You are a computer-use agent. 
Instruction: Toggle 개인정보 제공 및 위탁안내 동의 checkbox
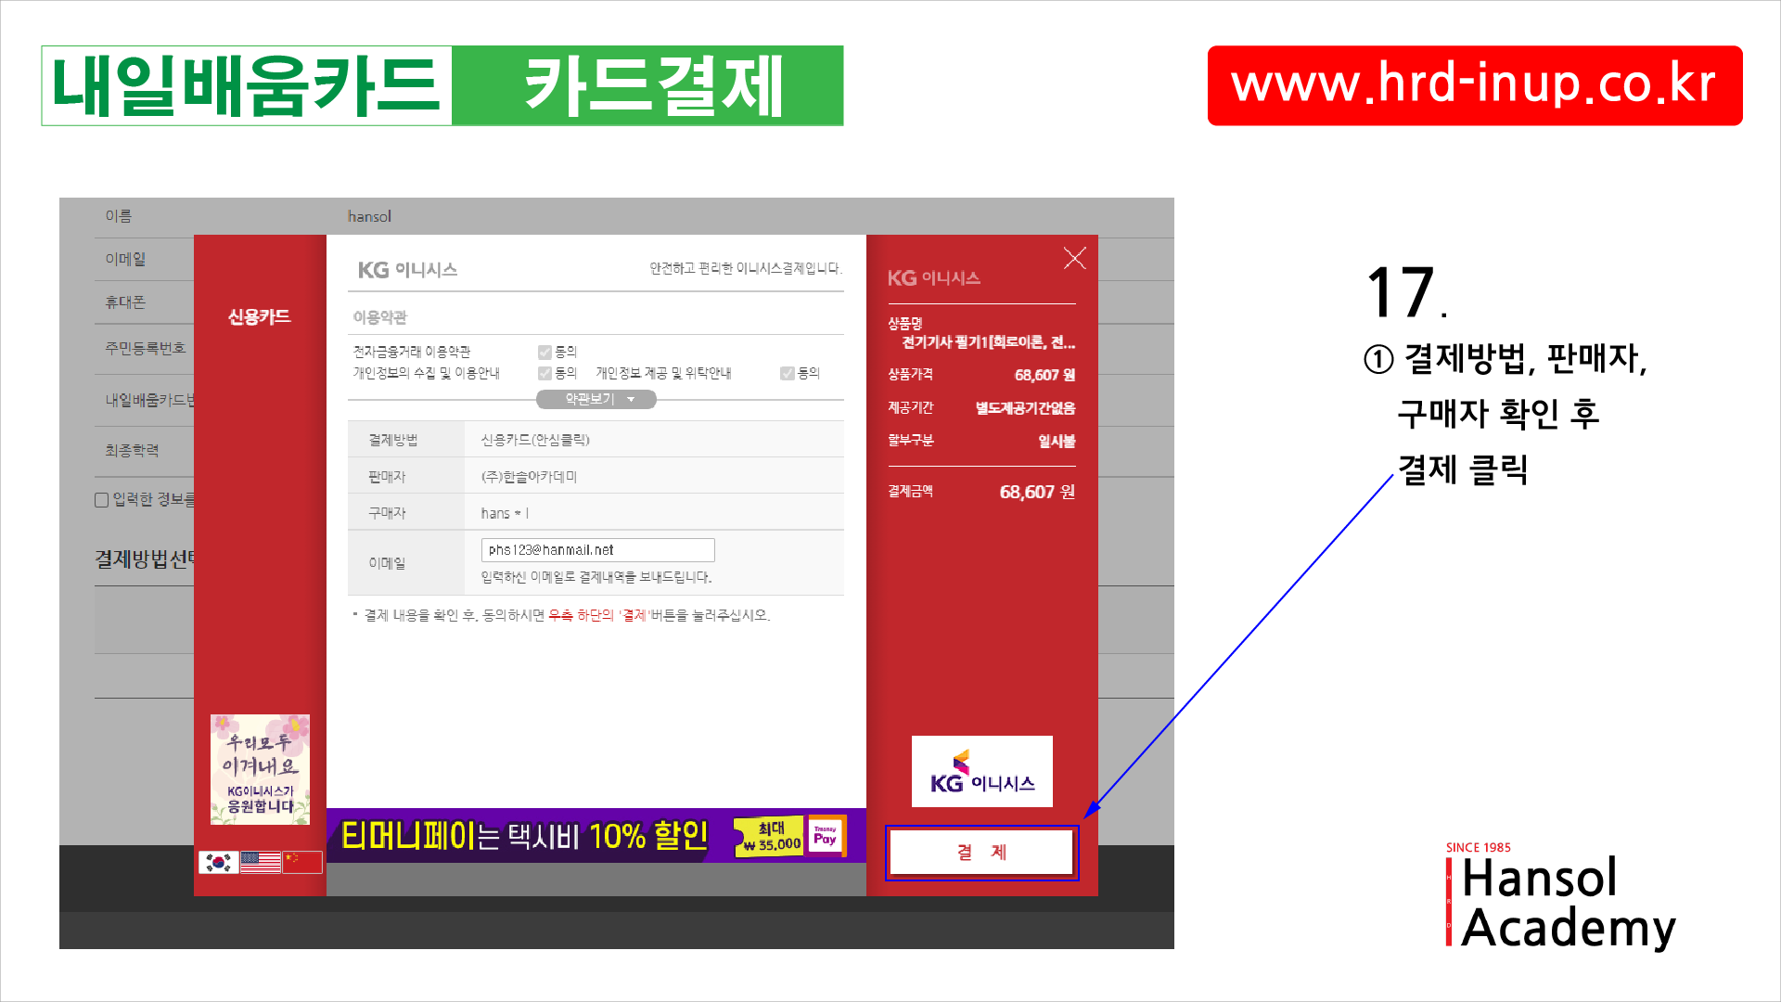click(x=787, y=373)
